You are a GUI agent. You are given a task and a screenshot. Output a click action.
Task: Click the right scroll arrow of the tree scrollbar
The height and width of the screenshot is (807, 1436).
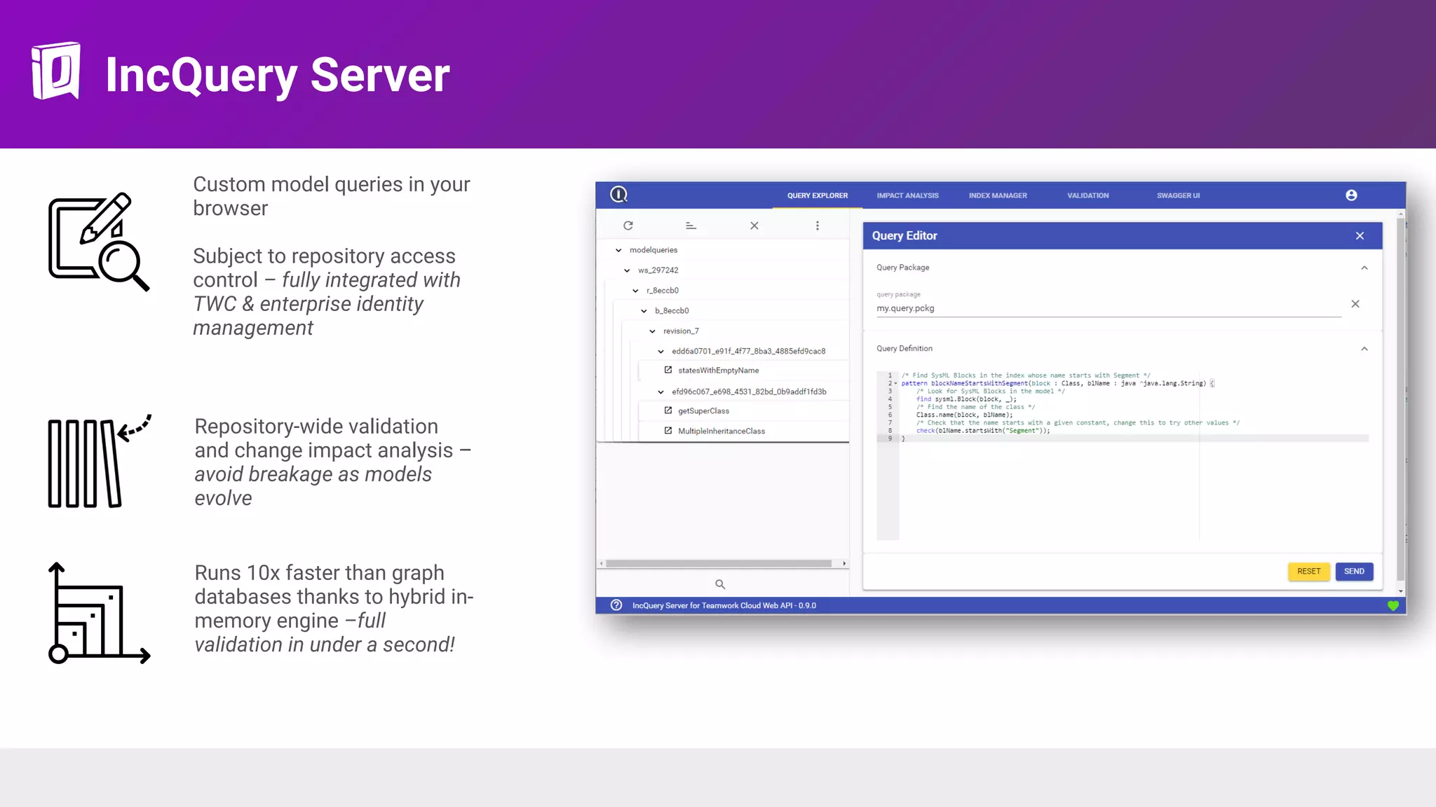[844, 563]
